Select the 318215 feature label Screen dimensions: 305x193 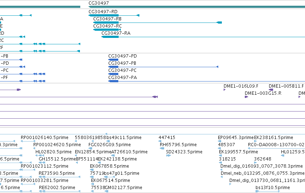point(227,159)
